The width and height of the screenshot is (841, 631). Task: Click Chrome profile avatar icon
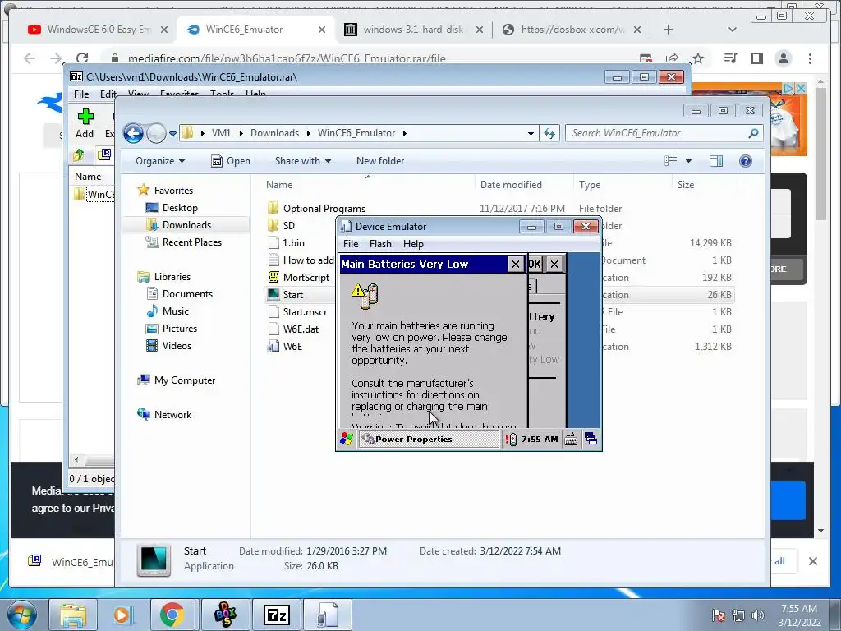(x=783, y=58)
